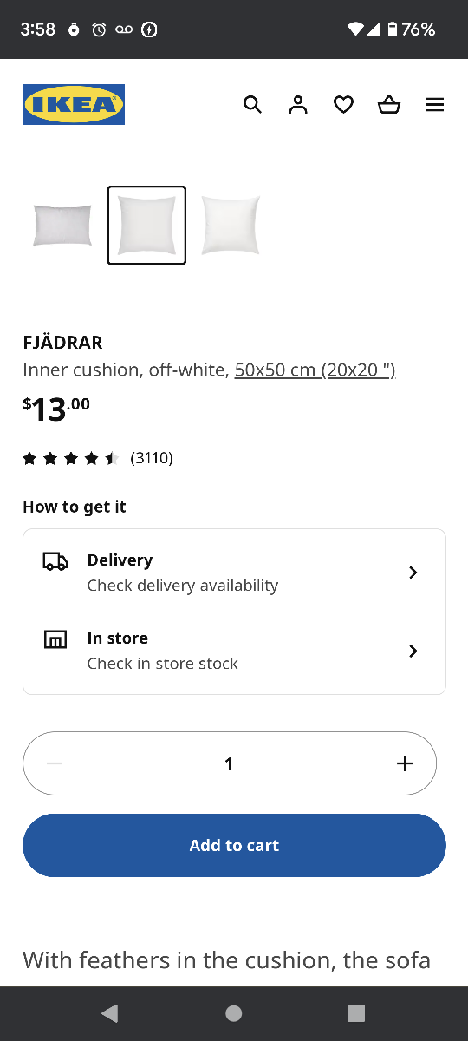Expand the In store stock chevron
Viewport: 468px width, 1041px height.
[413, 651]
